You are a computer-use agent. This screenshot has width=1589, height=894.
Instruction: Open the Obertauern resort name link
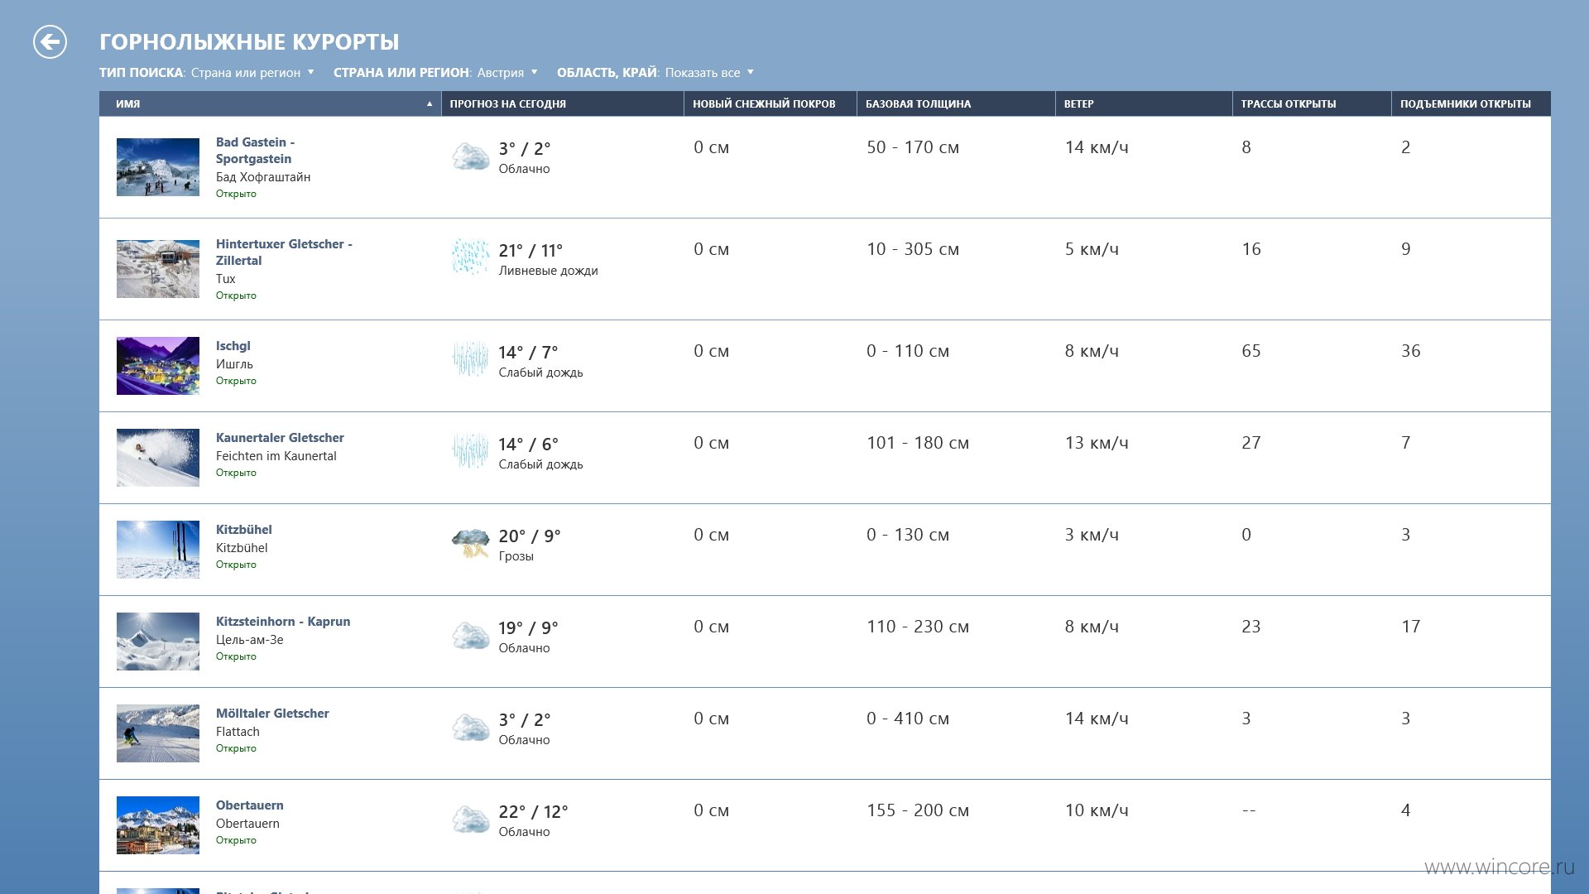(x=249, y=805)
